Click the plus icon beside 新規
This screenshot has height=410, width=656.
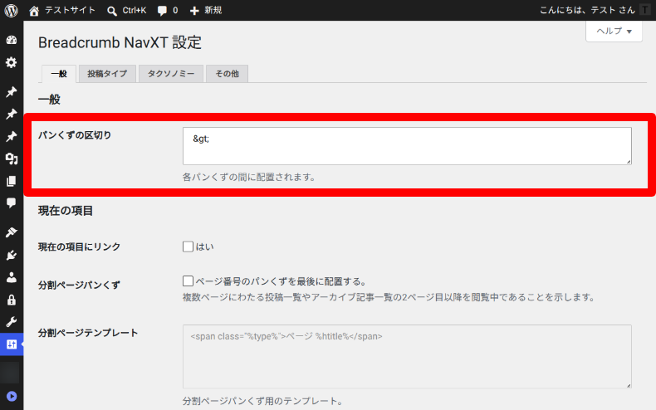194,11
